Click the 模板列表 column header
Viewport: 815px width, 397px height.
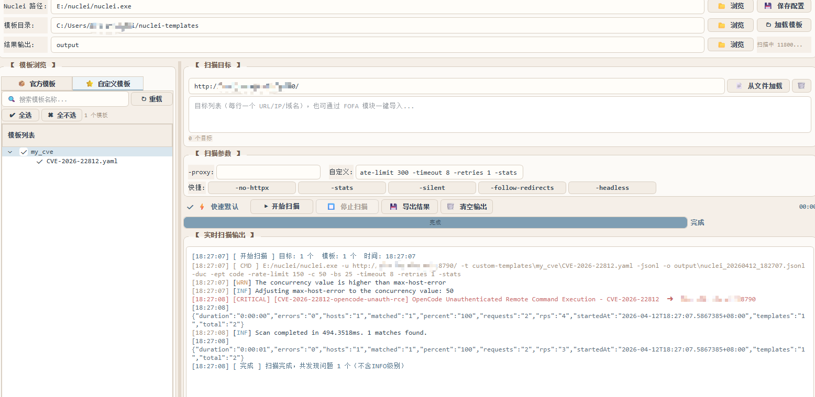87,135
